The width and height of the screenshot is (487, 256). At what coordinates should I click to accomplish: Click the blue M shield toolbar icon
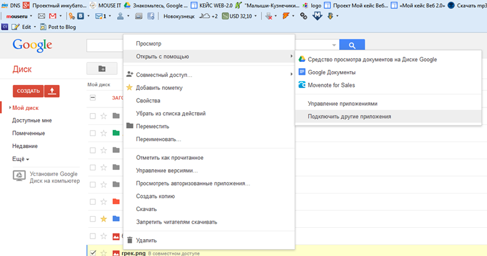point(317,16)
